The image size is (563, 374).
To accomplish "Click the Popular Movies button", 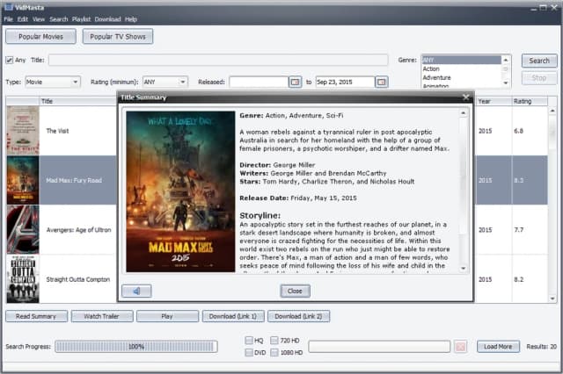I will tap(41, 37).
